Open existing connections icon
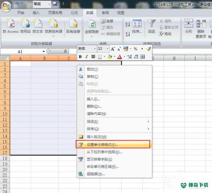 (73, 23)
